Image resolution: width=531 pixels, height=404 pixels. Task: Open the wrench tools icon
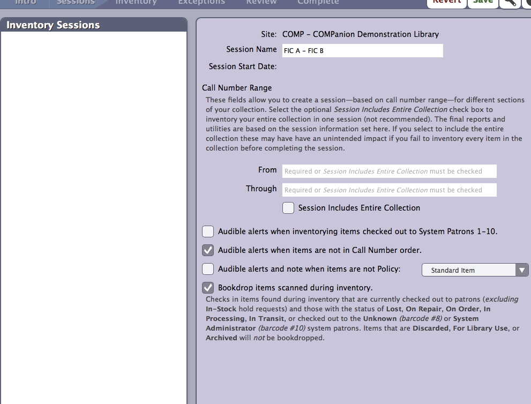point(510,3)
